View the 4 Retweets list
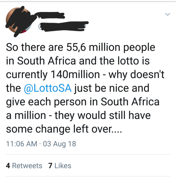This screenshot has width=176, height=177. 24,166
